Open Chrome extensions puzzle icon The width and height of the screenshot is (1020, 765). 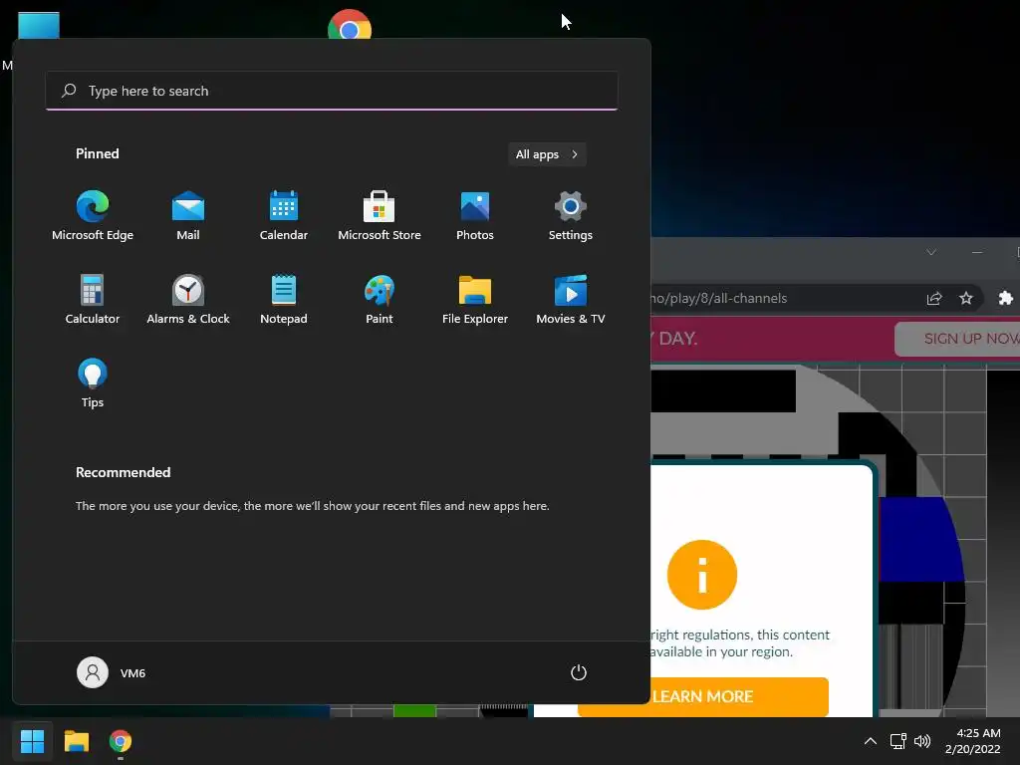click(1005, 299)
